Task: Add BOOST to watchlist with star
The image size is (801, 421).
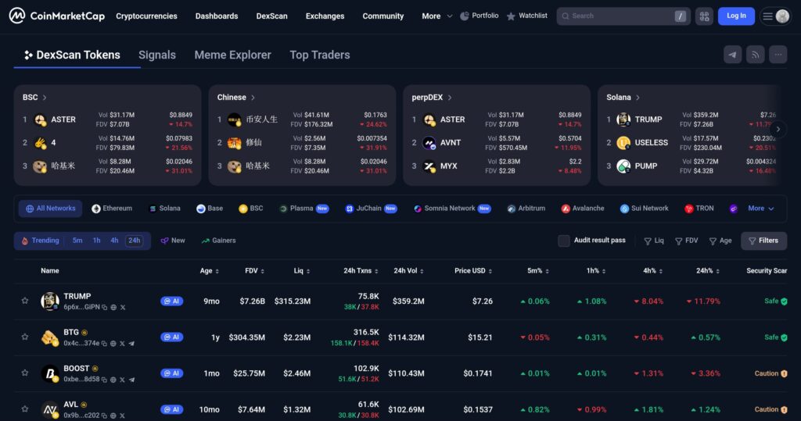Action: click(x=24, y=373)
